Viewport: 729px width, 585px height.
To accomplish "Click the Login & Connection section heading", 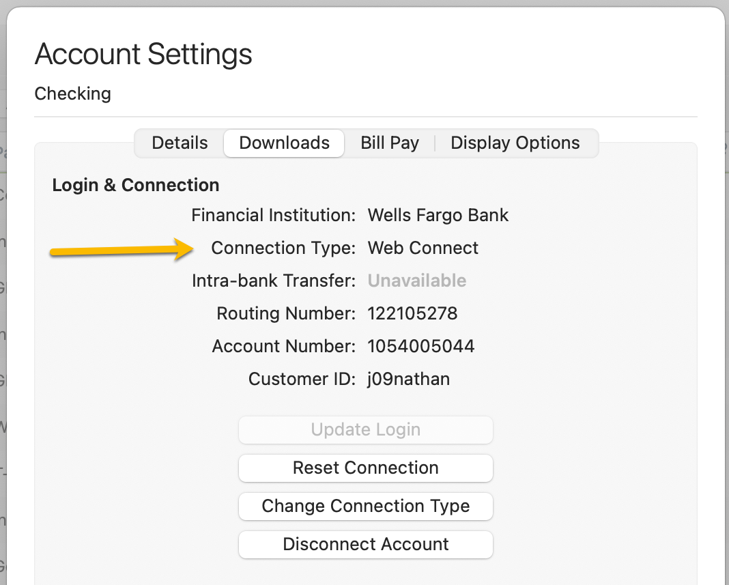I will [x=136, y=186].
